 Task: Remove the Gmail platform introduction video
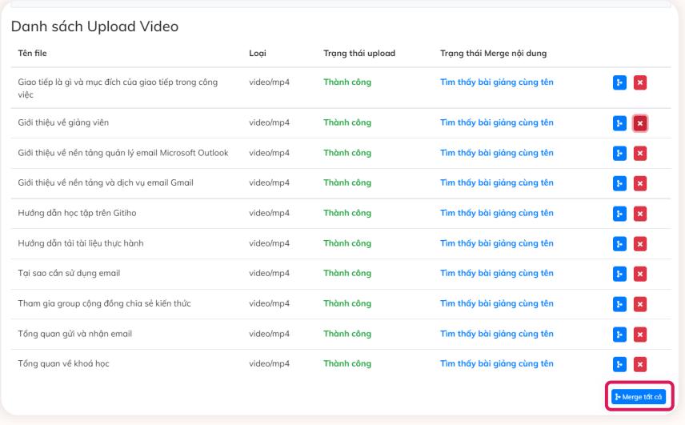640,183
